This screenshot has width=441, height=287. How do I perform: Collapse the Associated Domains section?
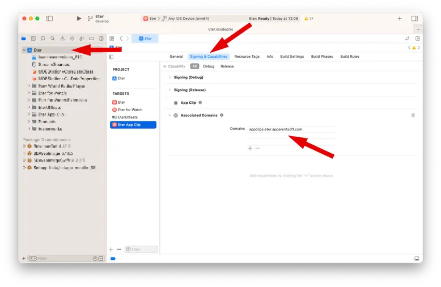point(169,115)
